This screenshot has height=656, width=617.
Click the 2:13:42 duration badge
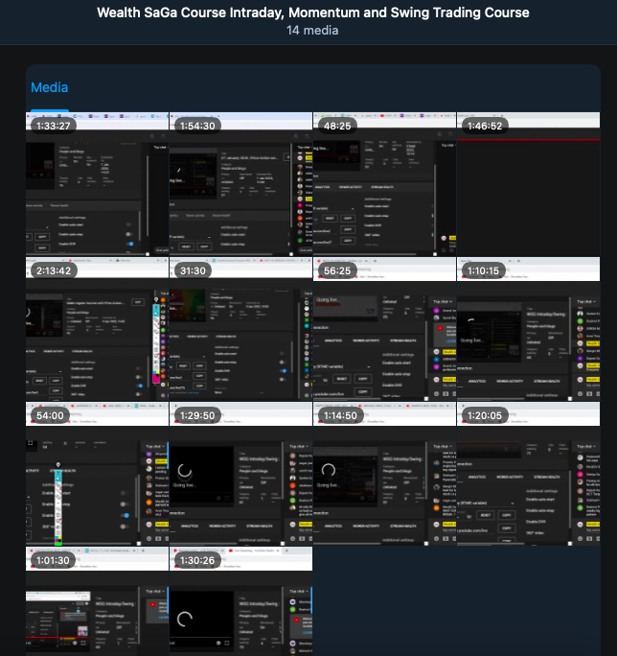tap(54, 270)
